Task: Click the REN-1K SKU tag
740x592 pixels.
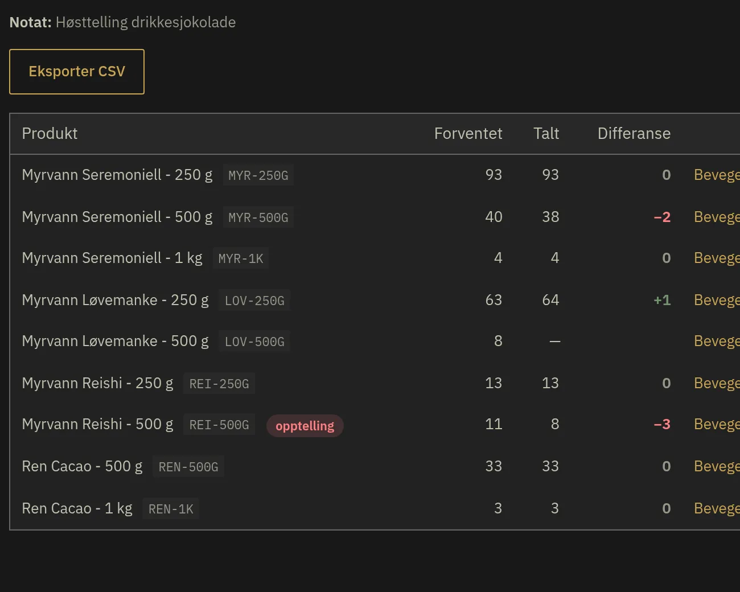Action: [x=171, y=509]
